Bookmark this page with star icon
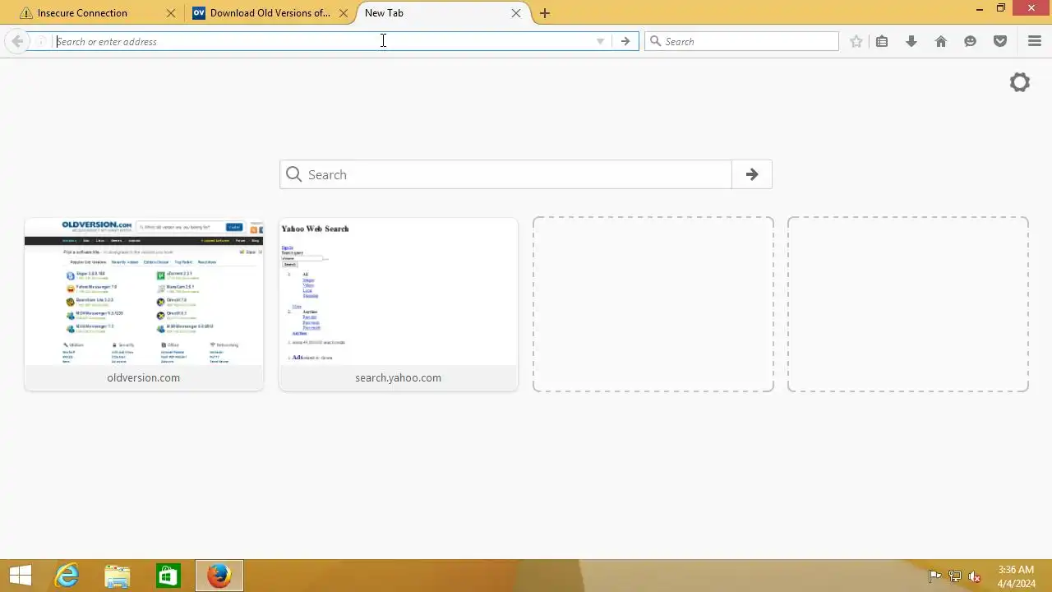This screenshot has width=1052, height=592. tap(856, 41)
